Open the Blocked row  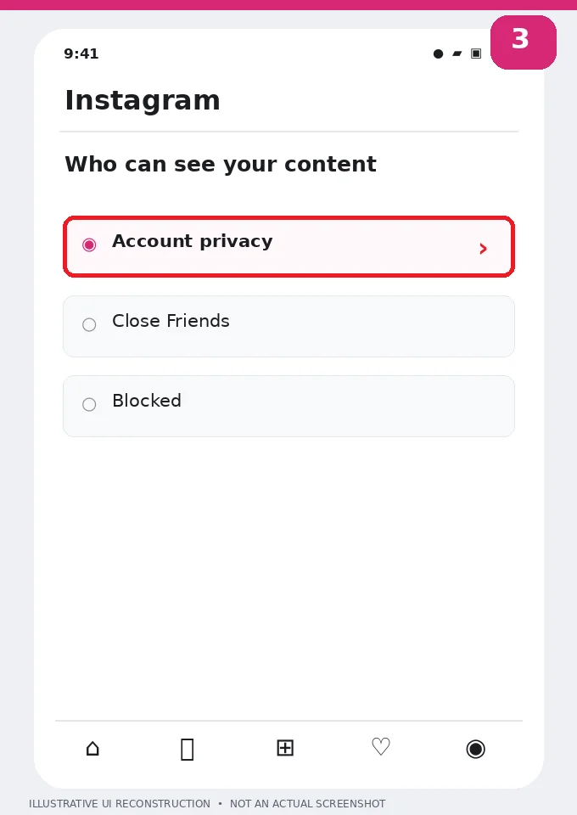[x=288, y=407]
